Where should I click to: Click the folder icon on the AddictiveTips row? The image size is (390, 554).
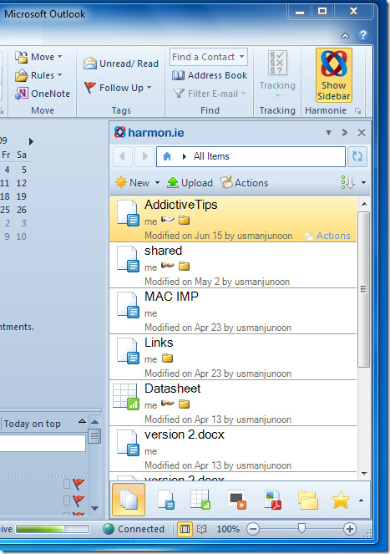point(184,221)
